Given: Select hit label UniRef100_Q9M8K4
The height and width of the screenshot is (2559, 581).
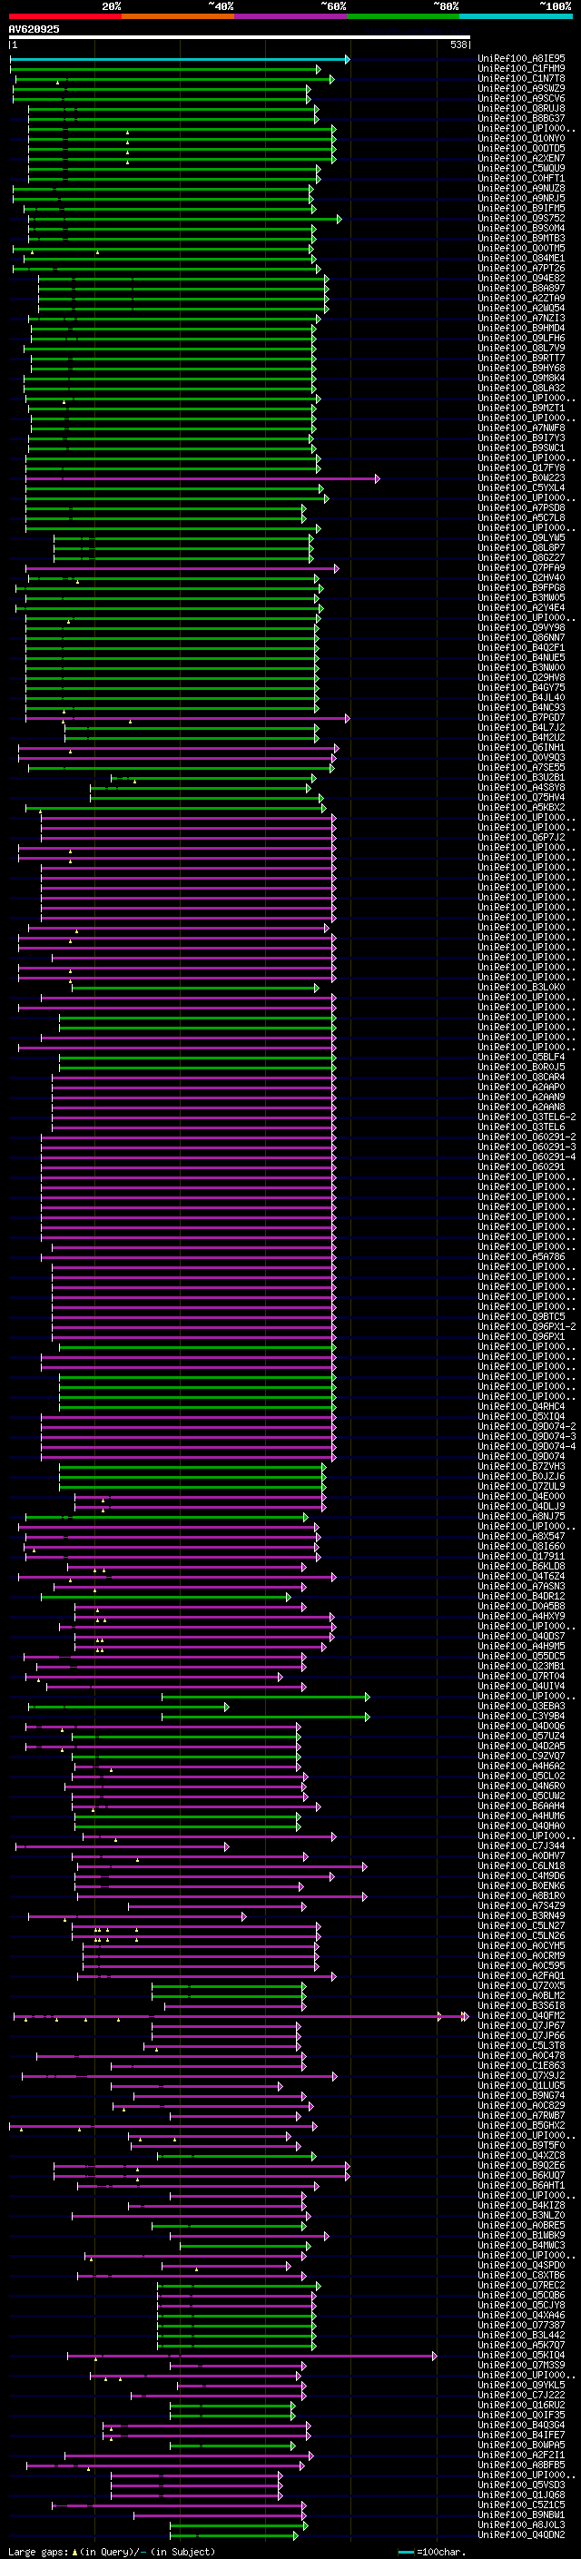Looking at the screenshot, I should pyautogui.click(x=521, y=378).
